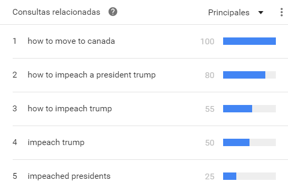Image resolution: width=288 pixels, height=192 pixels.
Task: Expand the Principales dropdown arrow
Action: click(261, 13)
